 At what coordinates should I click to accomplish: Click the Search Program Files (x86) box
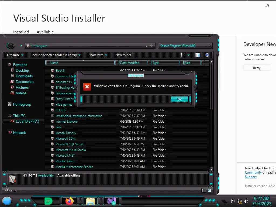185,46
